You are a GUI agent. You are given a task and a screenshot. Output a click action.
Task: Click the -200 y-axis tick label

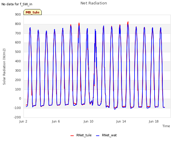(x=17, y=117)
